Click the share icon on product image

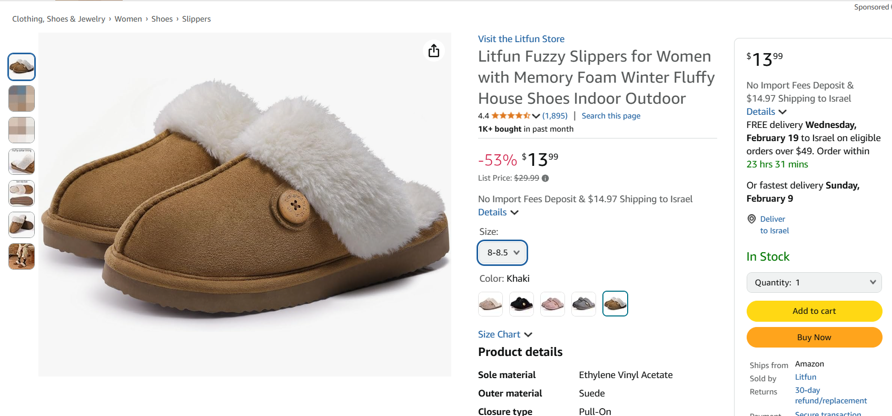click(434, 51)
